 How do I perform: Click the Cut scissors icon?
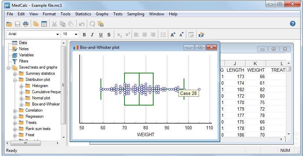click(54, 24)
